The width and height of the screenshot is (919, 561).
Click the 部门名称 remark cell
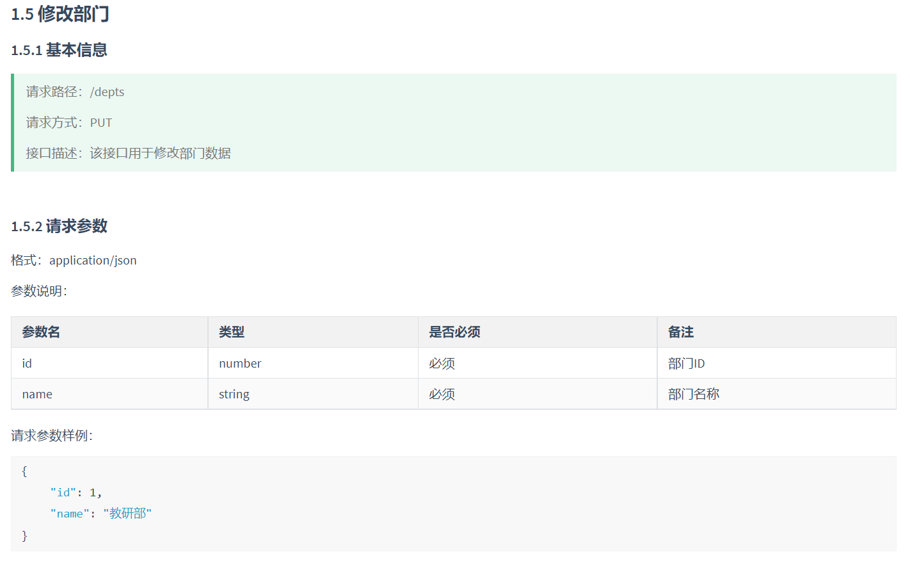(694, 394)
